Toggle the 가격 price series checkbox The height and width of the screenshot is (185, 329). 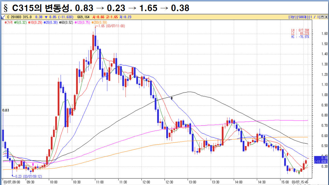[x=5, y=22]
